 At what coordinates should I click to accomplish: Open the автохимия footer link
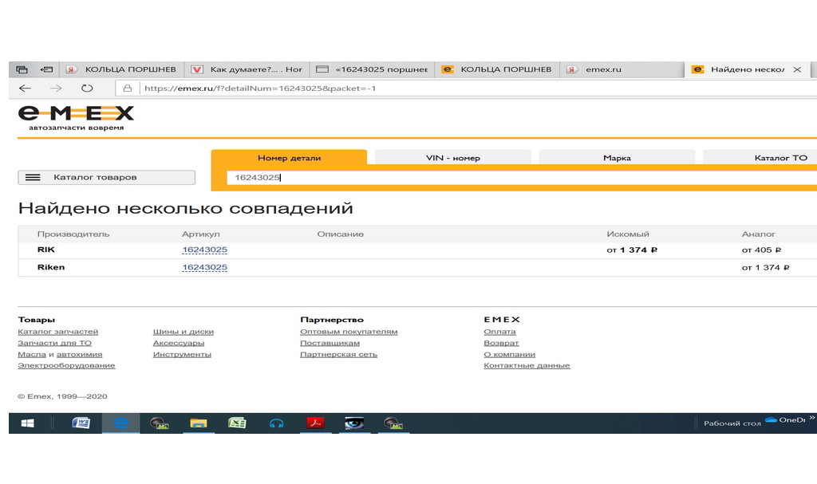(79, 354)
